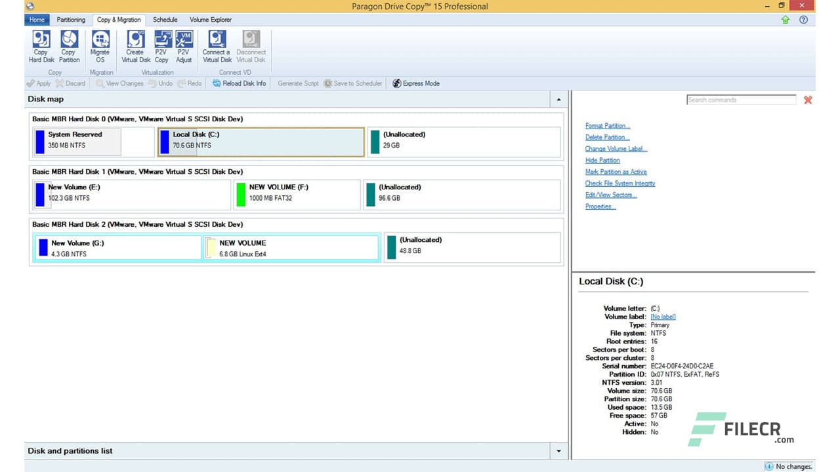Toggle Express Mode
The width and height of the screenshot is (840, 472).
click(x=415, y=83)
